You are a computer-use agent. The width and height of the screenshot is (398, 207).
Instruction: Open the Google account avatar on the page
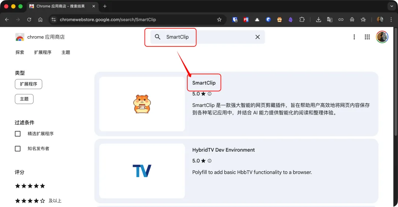[x=382, y=37]
